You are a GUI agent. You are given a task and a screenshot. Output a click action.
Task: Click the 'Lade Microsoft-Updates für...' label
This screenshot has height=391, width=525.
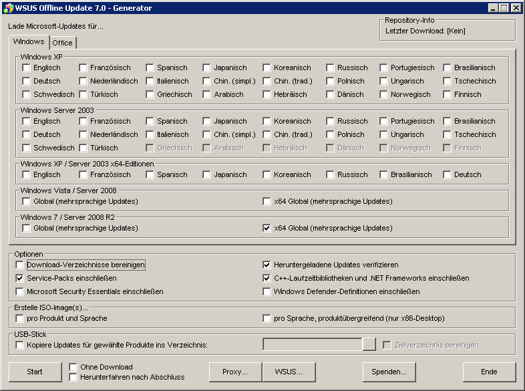55,26
